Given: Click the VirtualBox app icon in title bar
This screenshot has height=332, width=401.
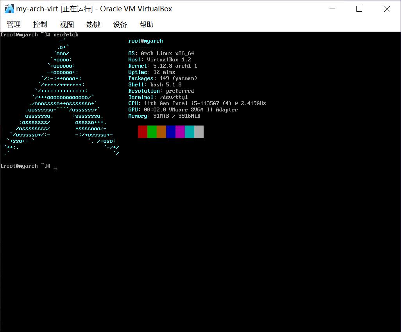Looking at the screenshot, I should pos(9,9).
